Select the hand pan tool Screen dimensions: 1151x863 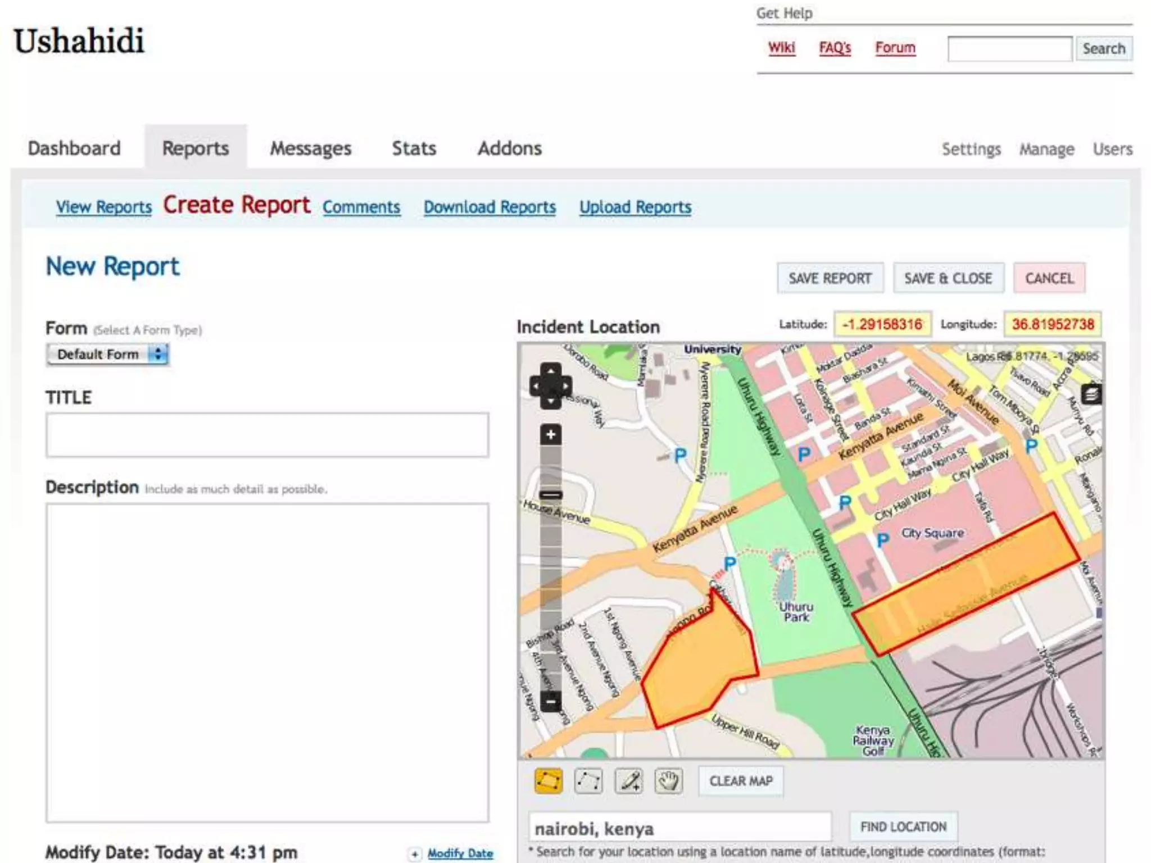[x=669, y=781]
